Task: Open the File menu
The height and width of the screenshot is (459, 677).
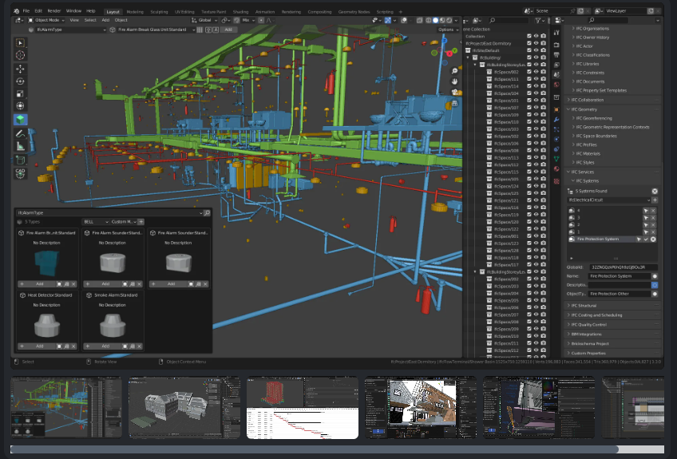Action: 26,11
